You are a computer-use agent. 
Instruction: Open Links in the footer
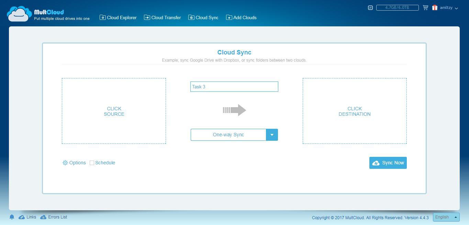click(x=27, y=217)
